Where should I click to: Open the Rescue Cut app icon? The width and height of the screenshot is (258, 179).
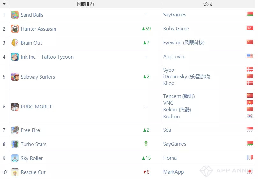15,172
